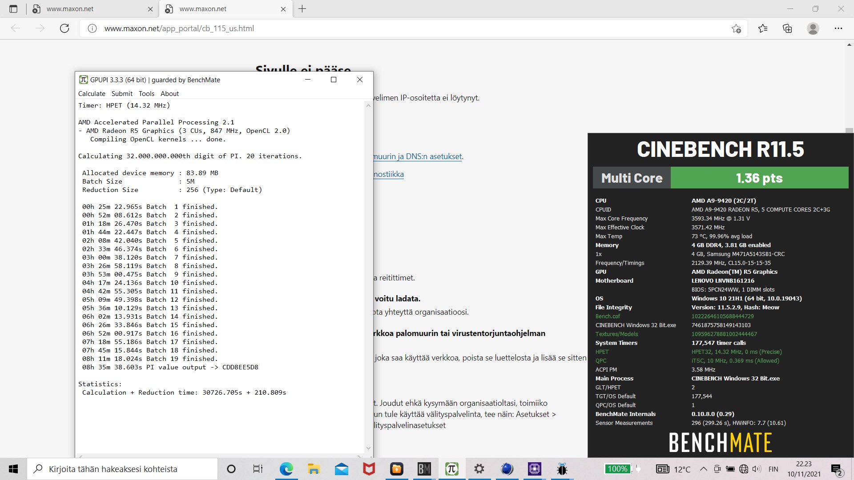
Task: Select the second www.maxon.net browser tab
Action: [226, 9]
